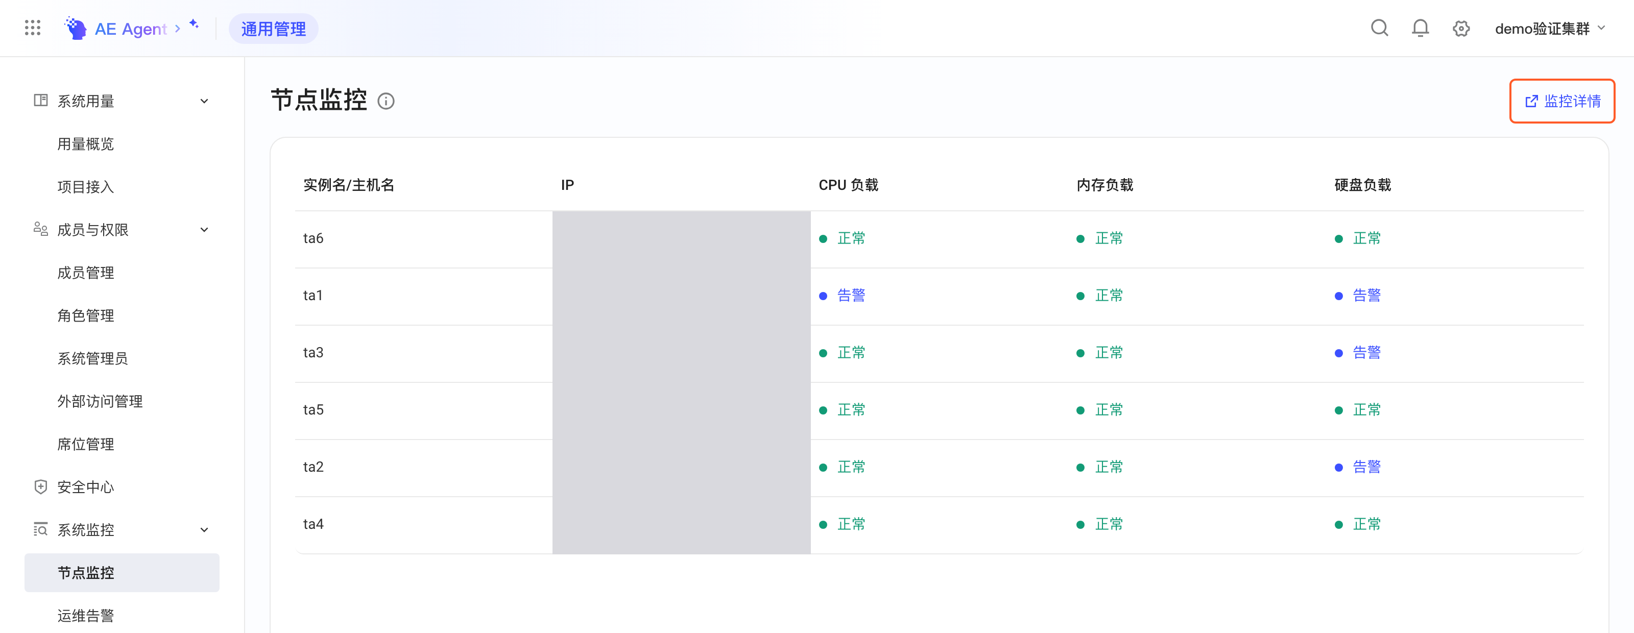Click the ta4 instance name
Viewport: 1634px width, 633px height.
point(314,523)
